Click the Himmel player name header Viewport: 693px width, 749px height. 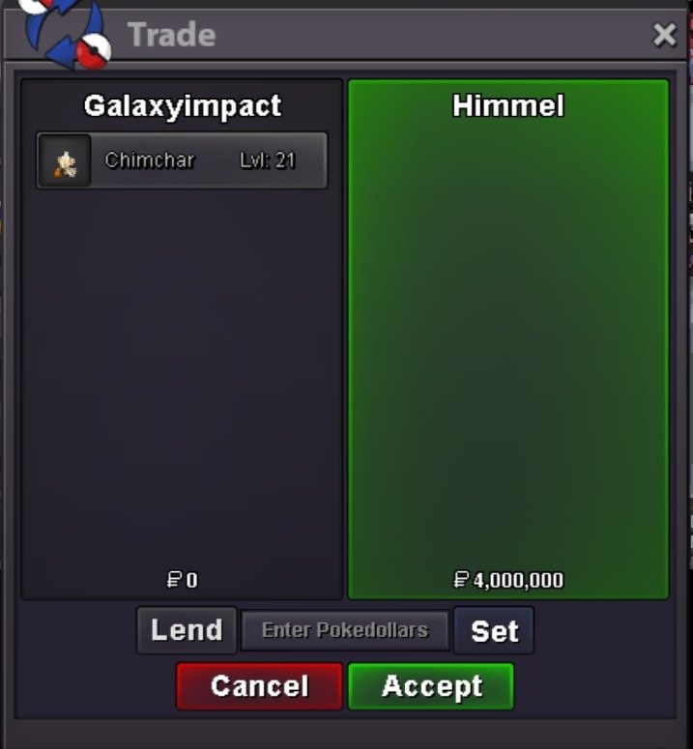tap(508, 105)
